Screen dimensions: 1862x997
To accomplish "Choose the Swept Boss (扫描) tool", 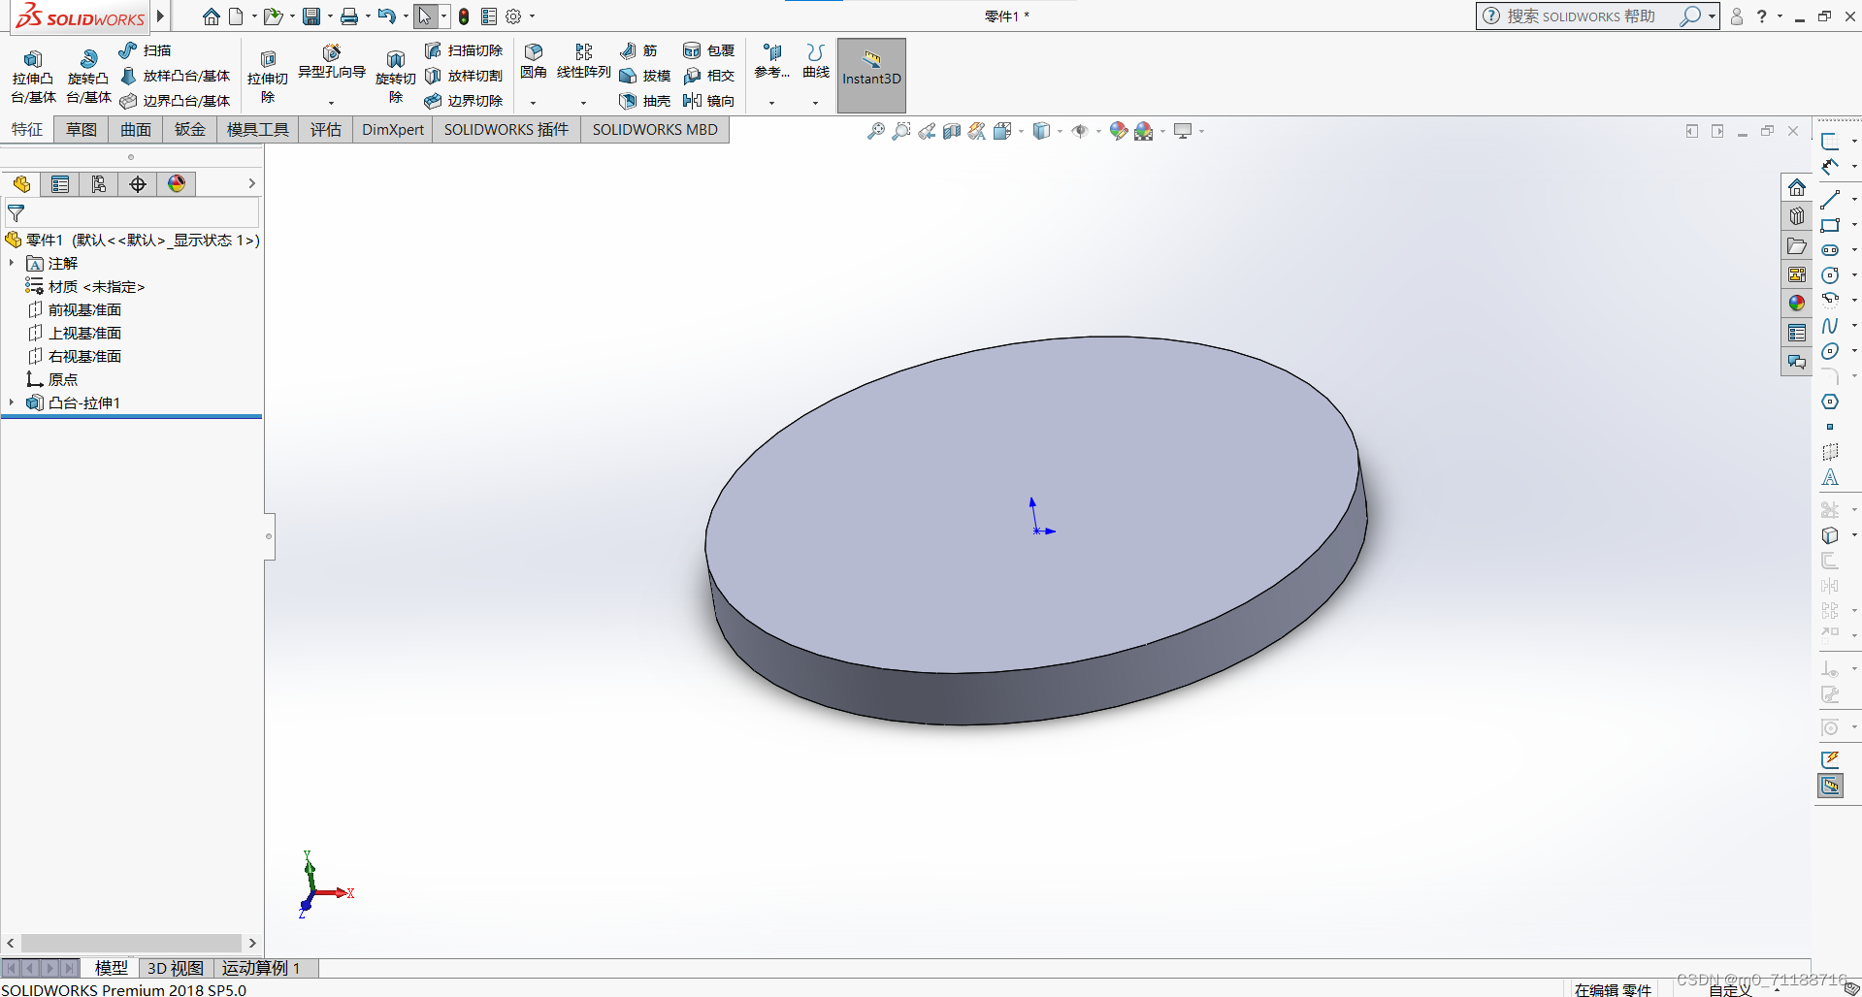I will [x=145, y=50].
